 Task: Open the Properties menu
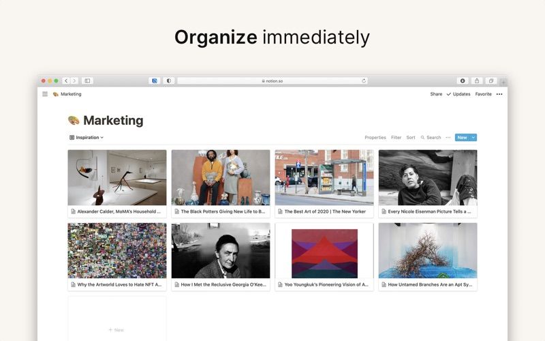[x=375, y=138]
